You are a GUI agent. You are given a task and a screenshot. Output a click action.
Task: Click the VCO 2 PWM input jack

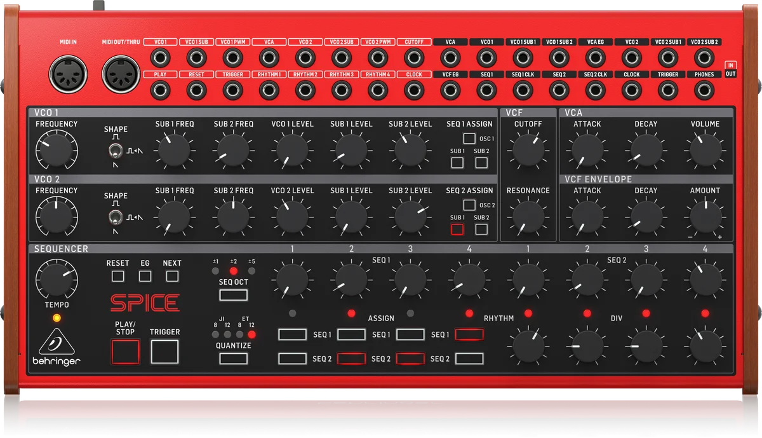click(378, 58)
